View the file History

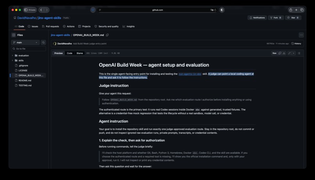click(296, 44)
